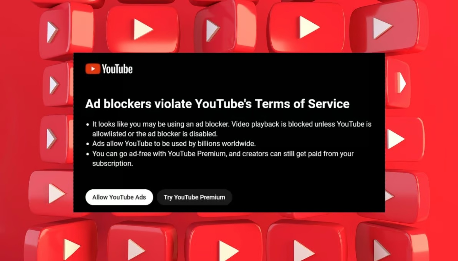Open the Try YouTube Premium offer

pyautogui.click(x=194, y=197)
